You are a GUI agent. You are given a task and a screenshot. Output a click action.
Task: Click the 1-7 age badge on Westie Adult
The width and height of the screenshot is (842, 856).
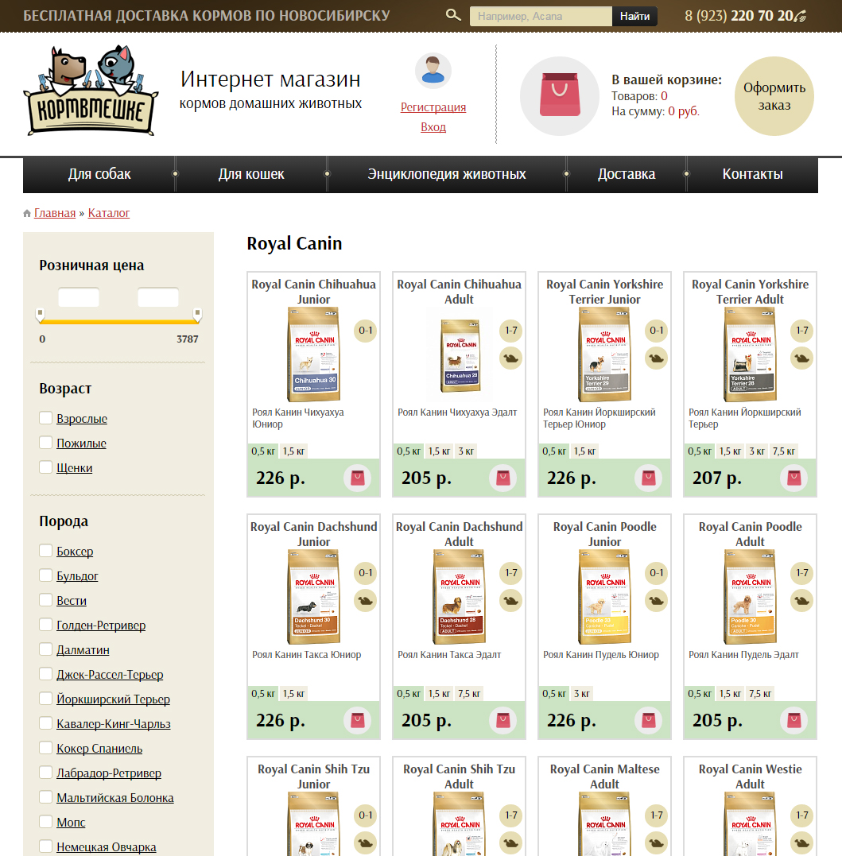tap(802, 815)
